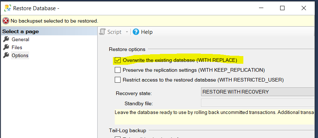Viewport: 318px width, 138px height.
Task: Click the Help text link
Action: (147, 32)
